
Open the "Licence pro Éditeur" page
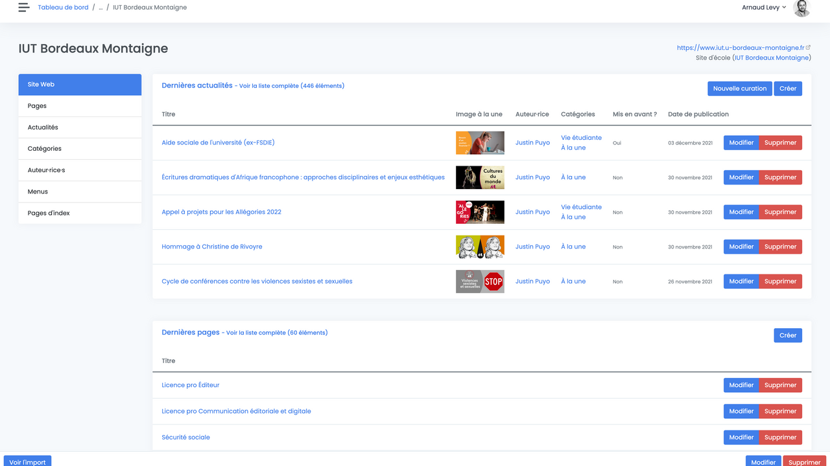pos(190,385)
